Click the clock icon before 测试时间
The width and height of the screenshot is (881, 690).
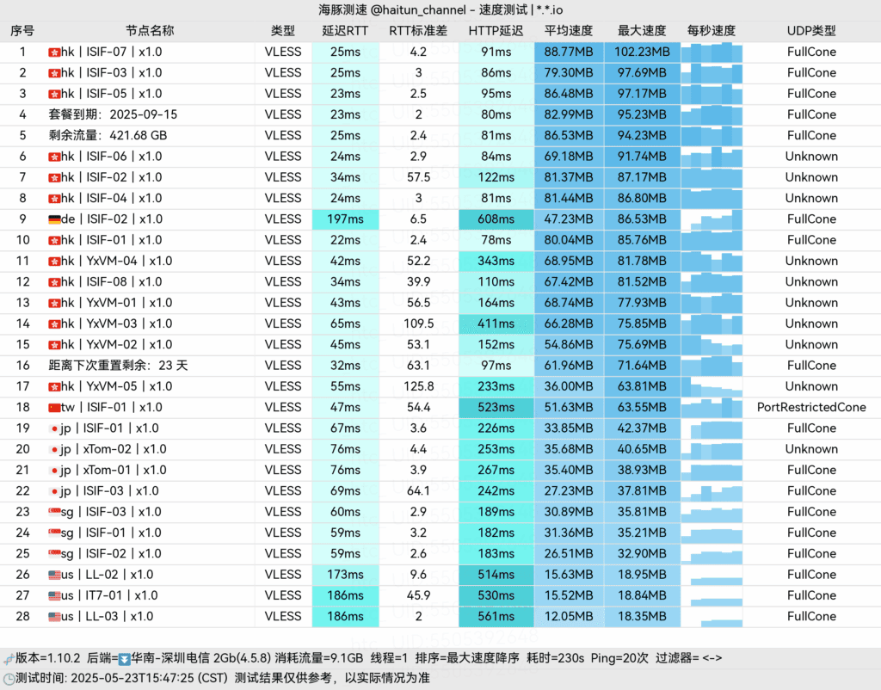[x=9, y=679]
